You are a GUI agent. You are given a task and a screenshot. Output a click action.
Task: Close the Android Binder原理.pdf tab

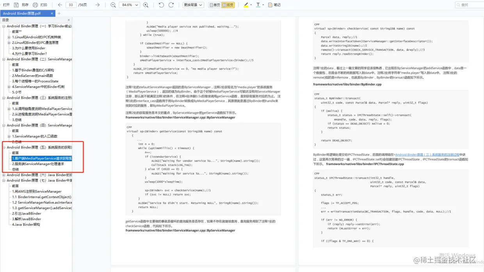pyautogui.click(x=52, y=13)
